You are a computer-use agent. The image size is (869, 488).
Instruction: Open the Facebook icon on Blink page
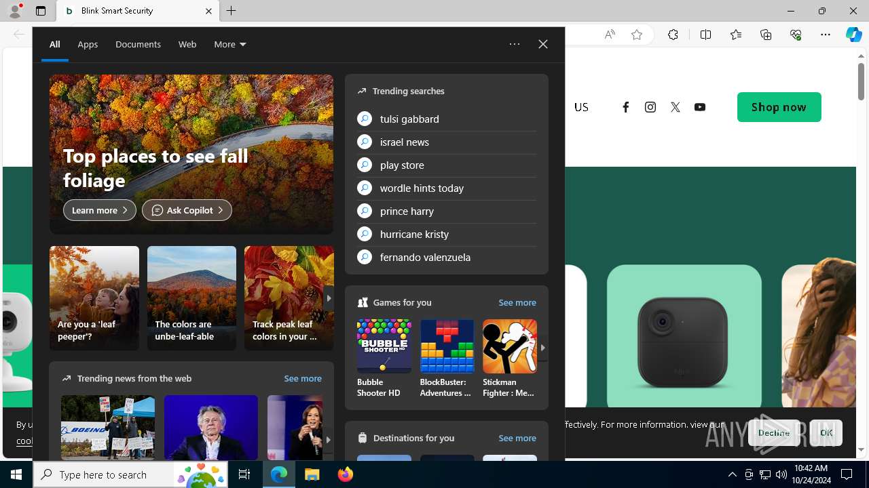625,107
